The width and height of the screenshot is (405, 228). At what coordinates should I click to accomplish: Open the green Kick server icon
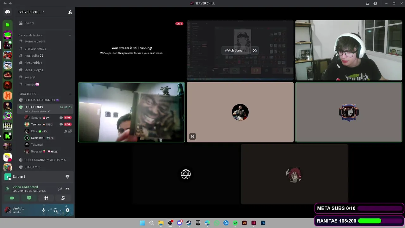(x=8, y=136)
